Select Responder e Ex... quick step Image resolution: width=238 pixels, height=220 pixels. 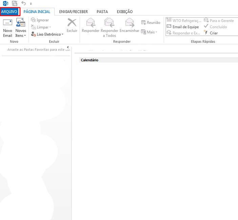point(183,33)
